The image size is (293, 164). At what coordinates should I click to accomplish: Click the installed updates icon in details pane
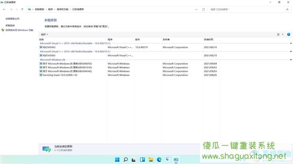tap(47, 149)
